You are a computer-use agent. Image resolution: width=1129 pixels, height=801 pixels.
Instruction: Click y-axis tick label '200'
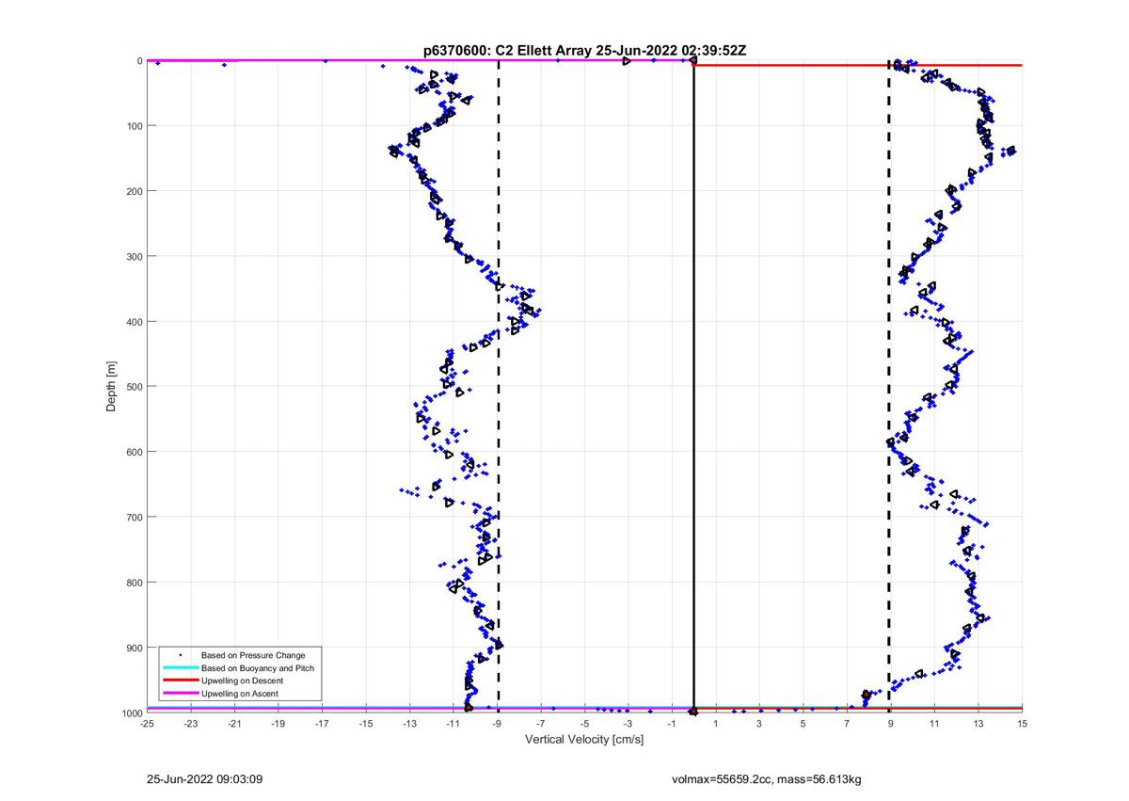point(135,191)
